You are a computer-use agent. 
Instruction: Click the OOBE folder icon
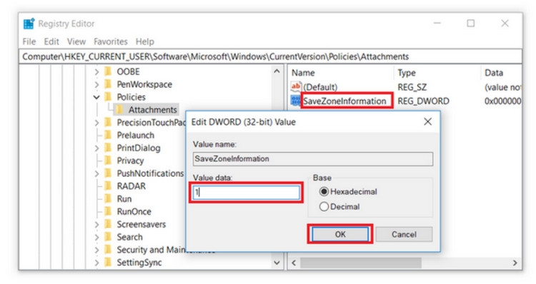point(108,71)
